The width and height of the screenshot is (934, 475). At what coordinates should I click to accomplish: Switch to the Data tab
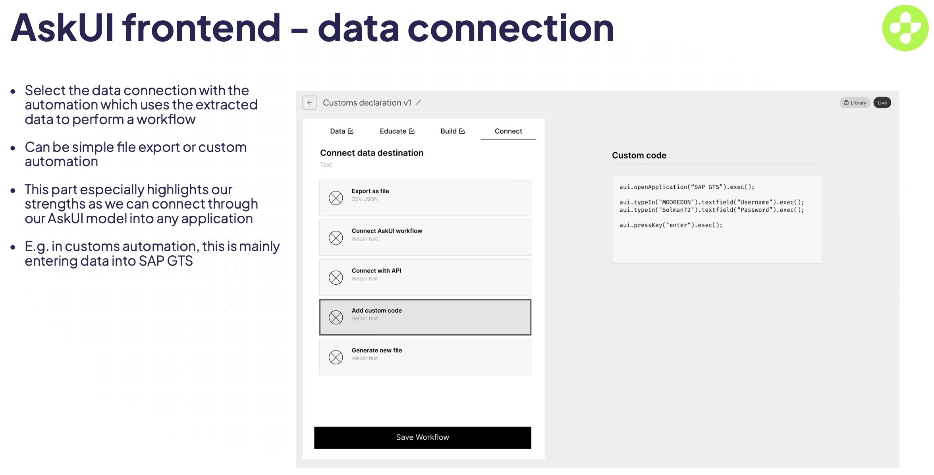pos(342,131)
